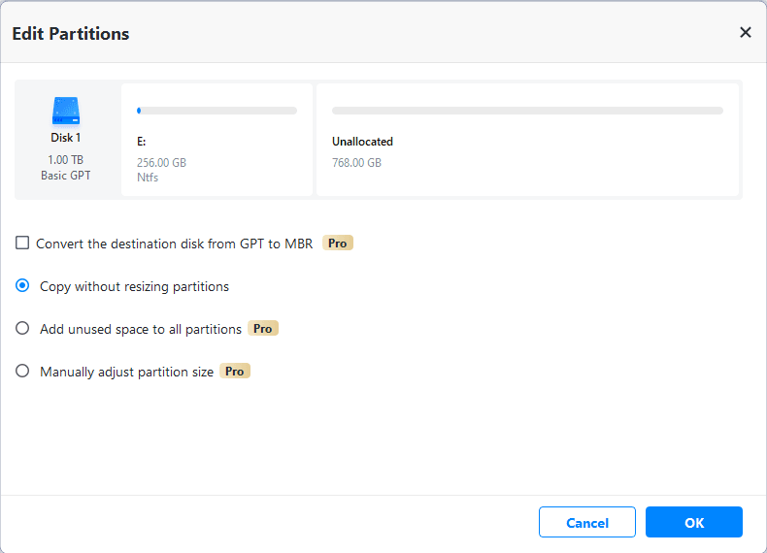Viewport: 767px width, 553px height.
Task: Click the 768.00 GB unallocated size text
Action: tap(356, 163)
